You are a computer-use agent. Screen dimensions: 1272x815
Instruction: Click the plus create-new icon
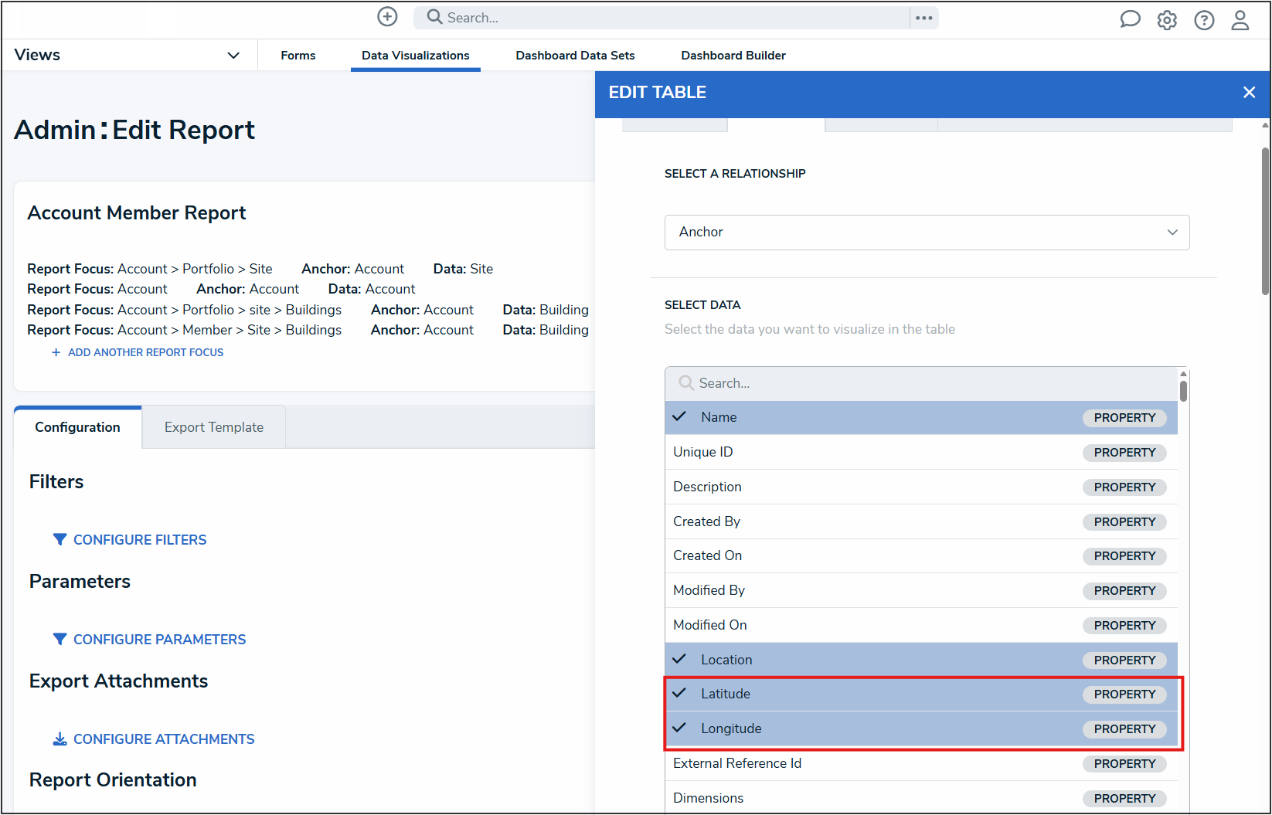click(x=387, y=17)
